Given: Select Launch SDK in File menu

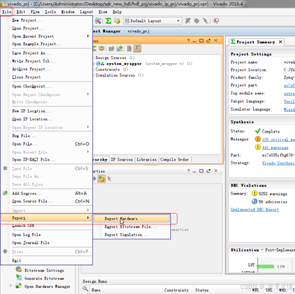Looking at the screenshot, I should coord(47,226).
